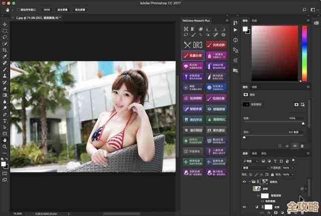Screen dimensions: 321x216
Task: Select the Healing Brush tool
Action: 5,63
